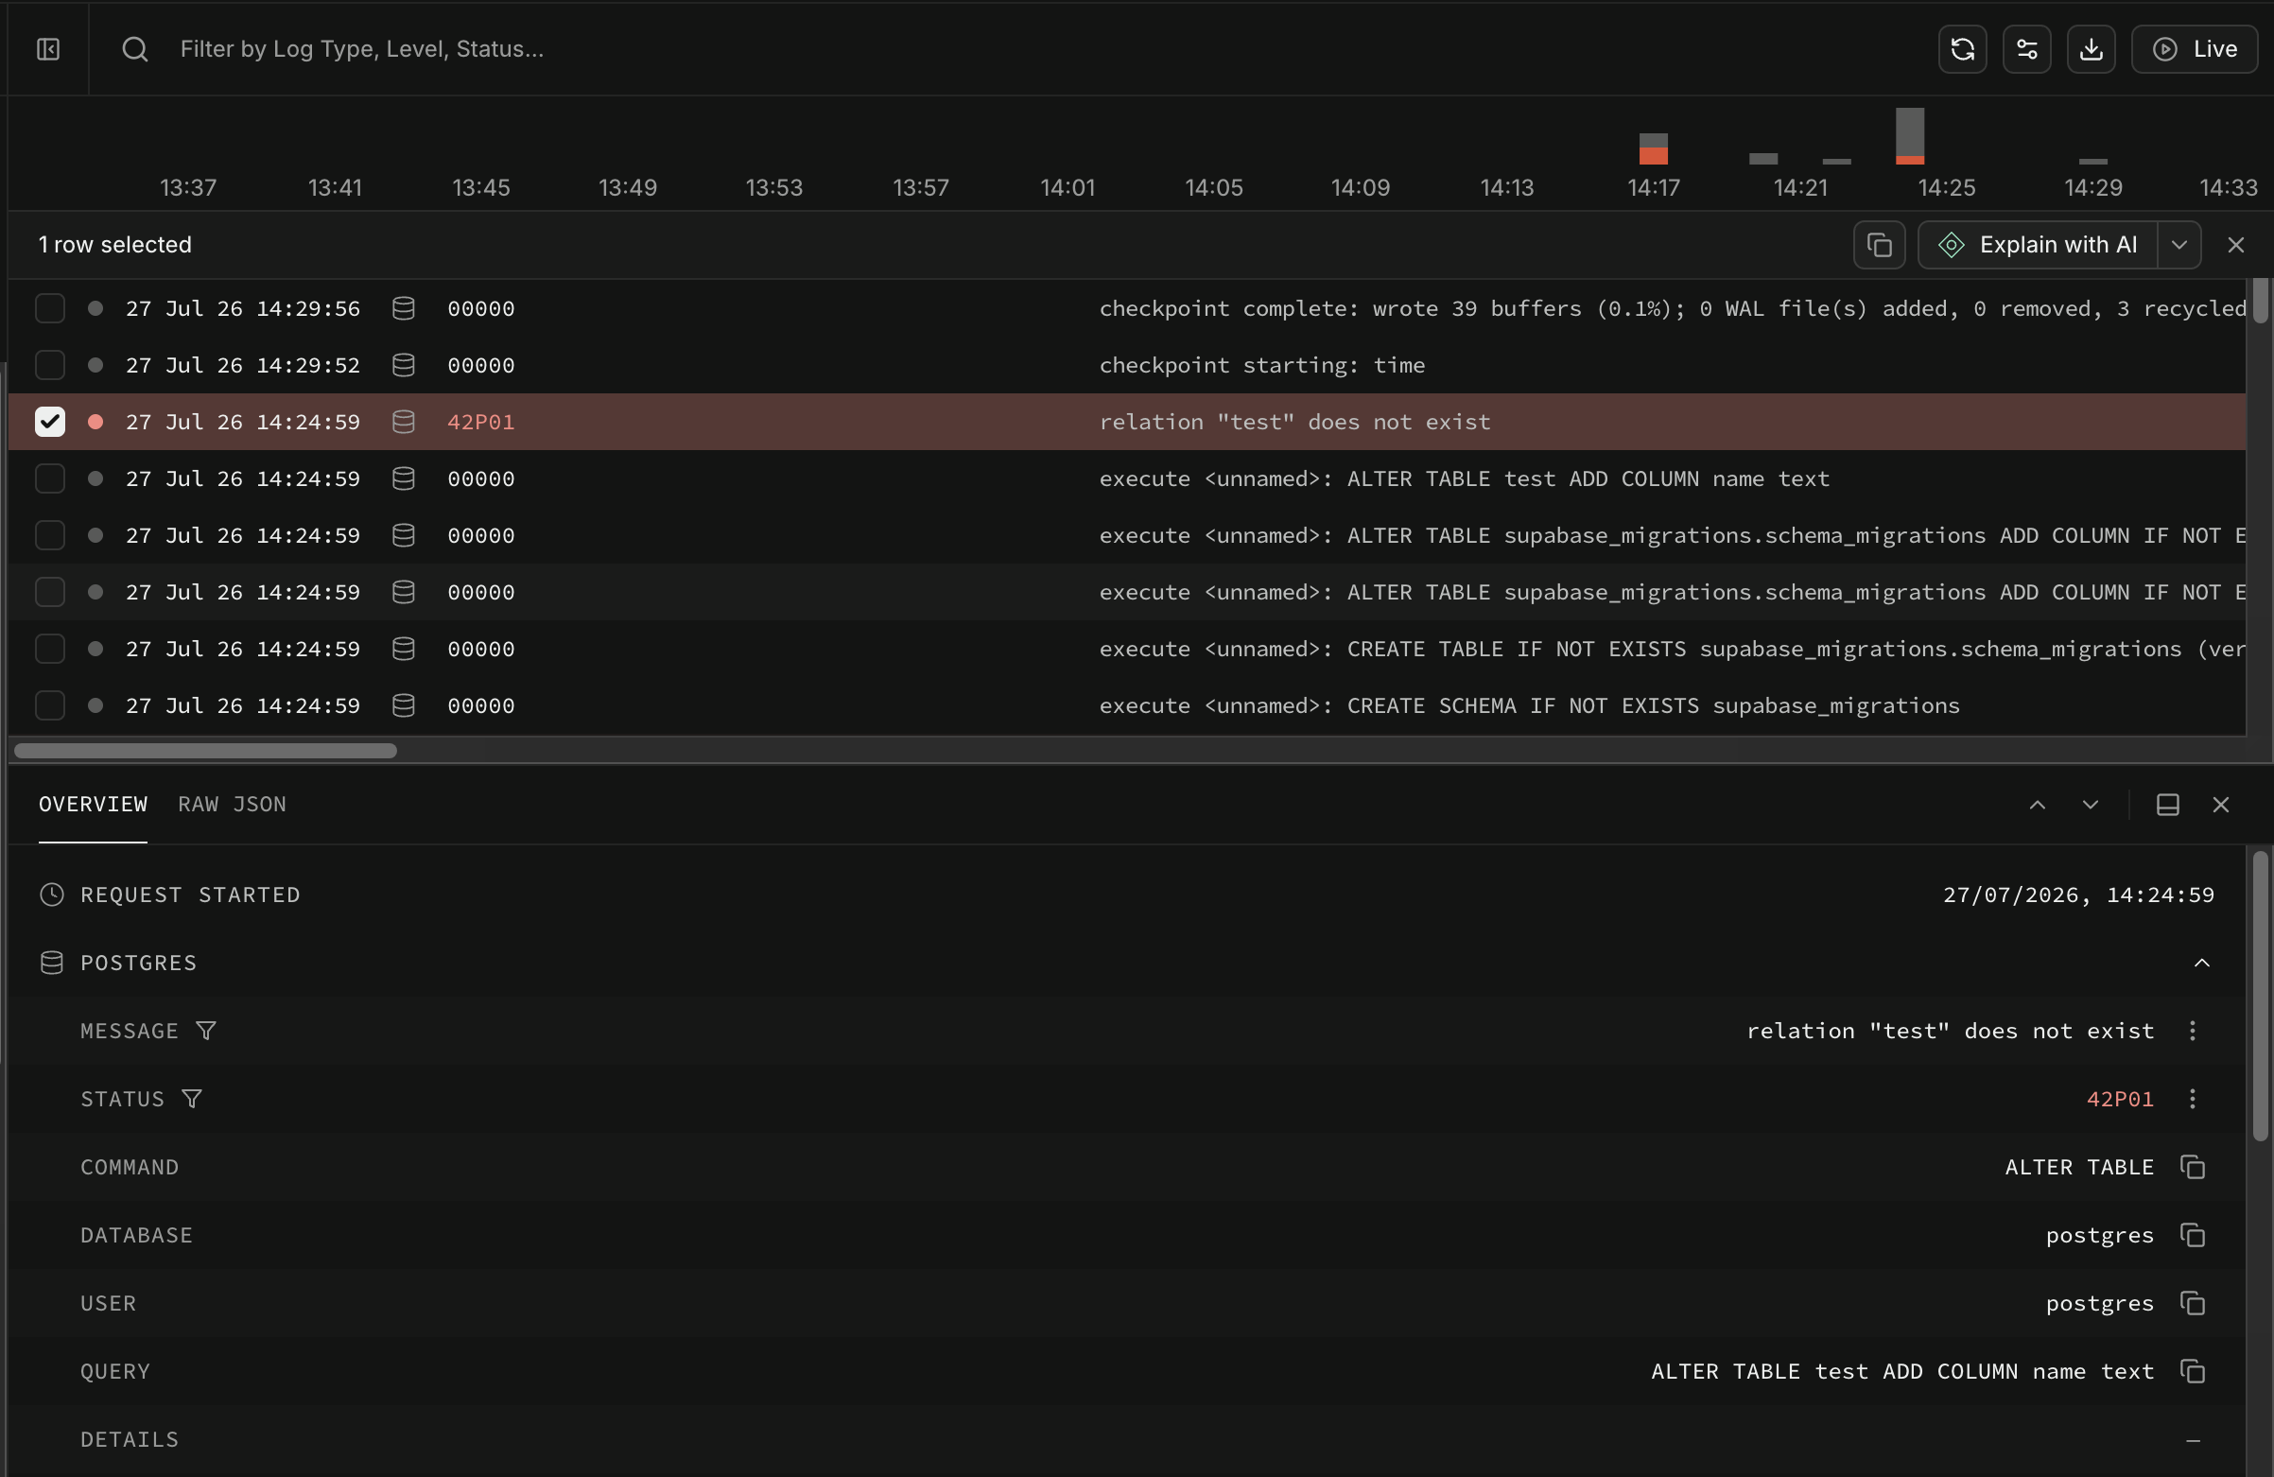Open STATUS row three-dot menu
Screen dimensions: 2274x1477
click(x=2192, y=1099)
